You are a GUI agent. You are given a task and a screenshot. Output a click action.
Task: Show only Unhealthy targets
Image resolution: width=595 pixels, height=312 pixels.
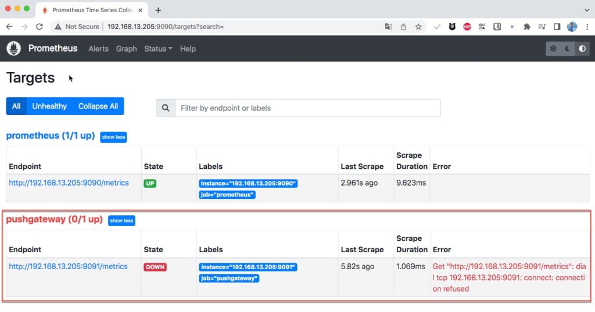[49, 106]
